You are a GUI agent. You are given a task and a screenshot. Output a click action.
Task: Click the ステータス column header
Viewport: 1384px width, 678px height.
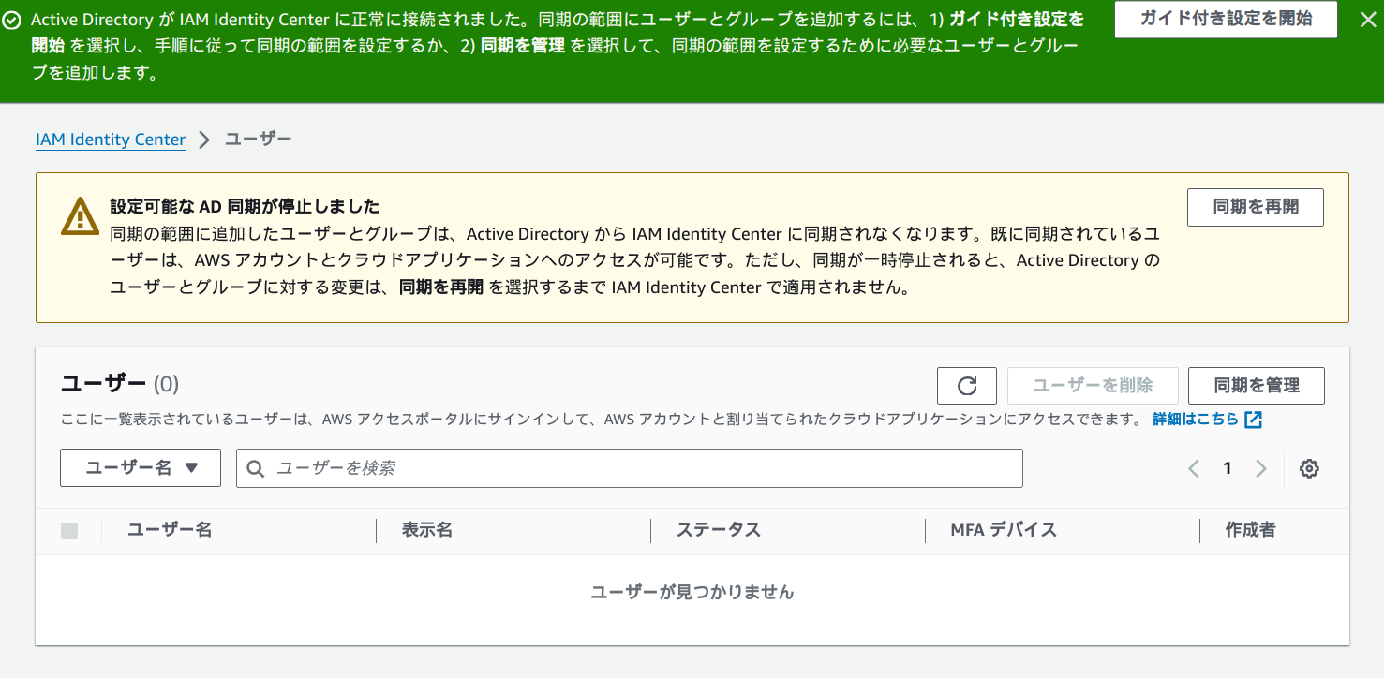pyautogui.click(x=719, y=530)
